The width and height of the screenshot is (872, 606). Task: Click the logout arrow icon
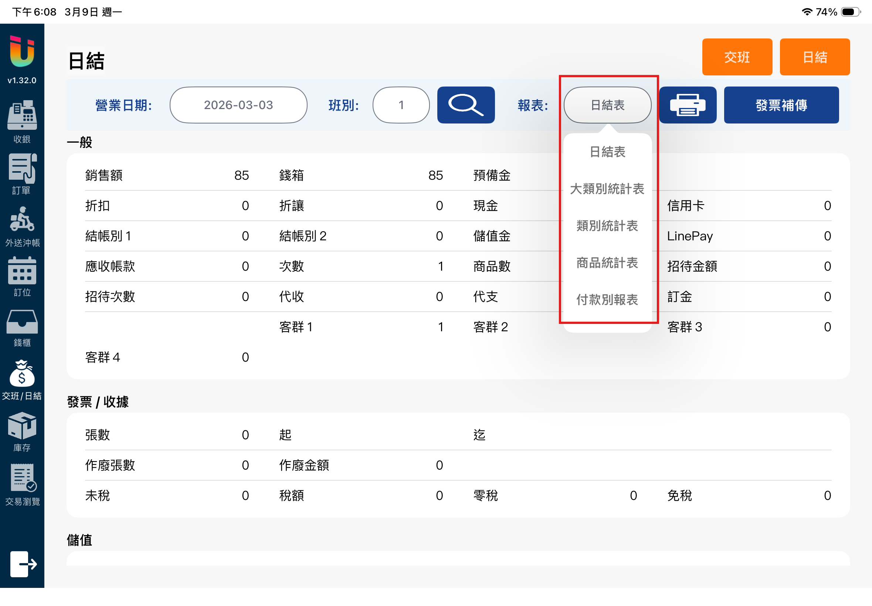pos(23,564)
